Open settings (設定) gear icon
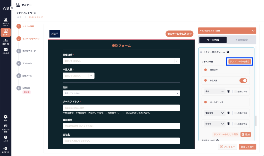The width and height of the screenshot is (264, 156). tap(5, 118)
